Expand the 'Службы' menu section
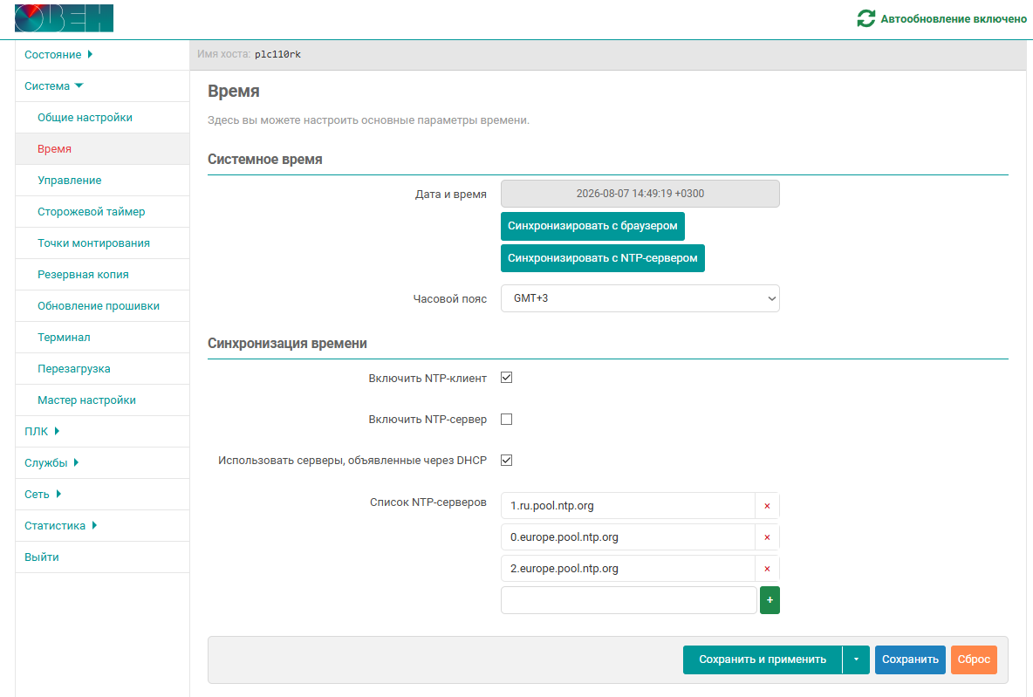Screen dimensions: 1033x697 coord(51,463)
